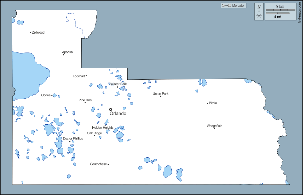This screenshot has height=195, width=303.
Task: Click the Lockhart label text
Action: (x=79, y=76)
